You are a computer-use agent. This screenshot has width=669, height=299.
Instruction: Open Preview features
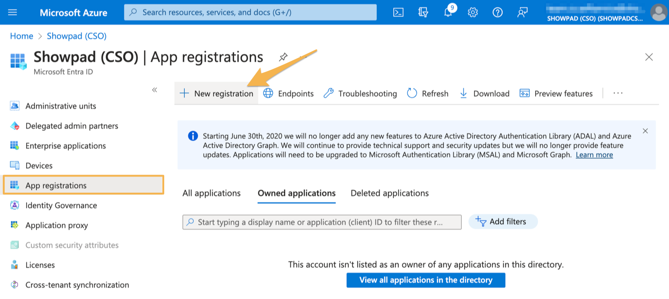(x=556, y=93)
